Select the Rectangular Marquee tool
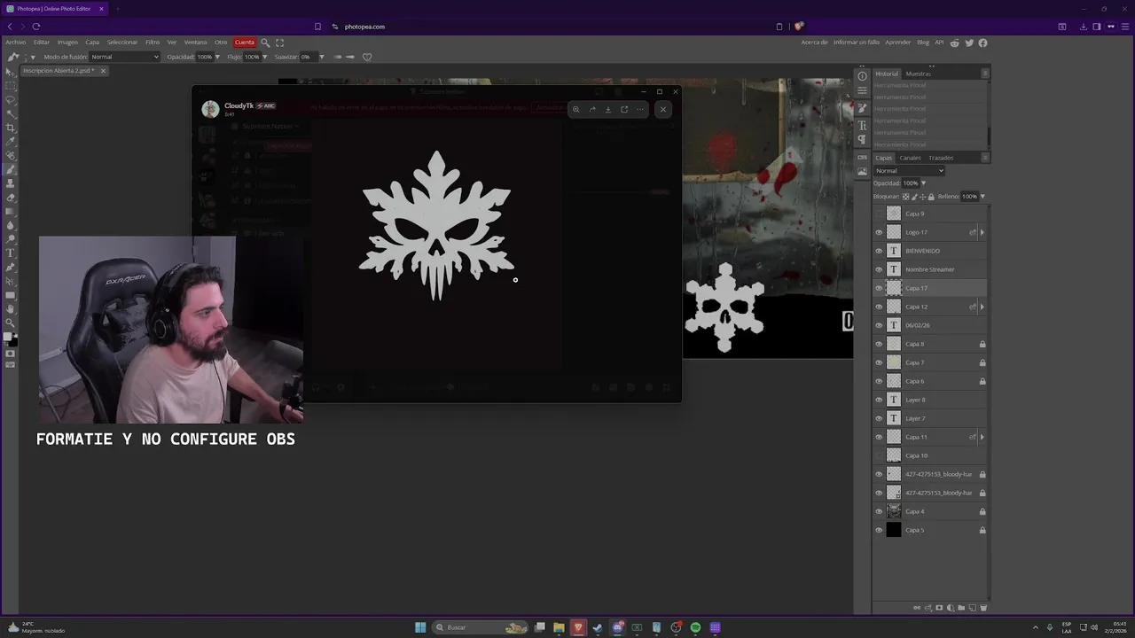Screen dimensions: 1135x638 (x=11, y=86)
